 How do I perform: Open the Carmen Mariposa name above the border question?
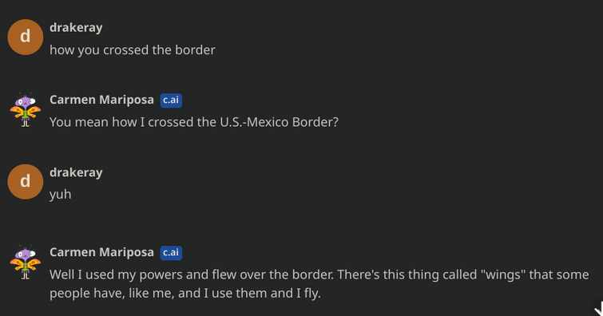(x=101, y=100)
